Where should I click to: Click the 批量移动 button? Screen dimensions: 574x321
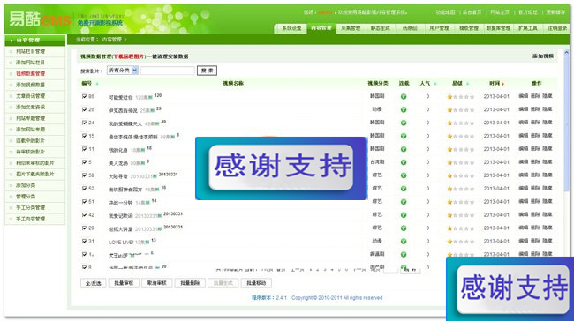click(256, 283)
